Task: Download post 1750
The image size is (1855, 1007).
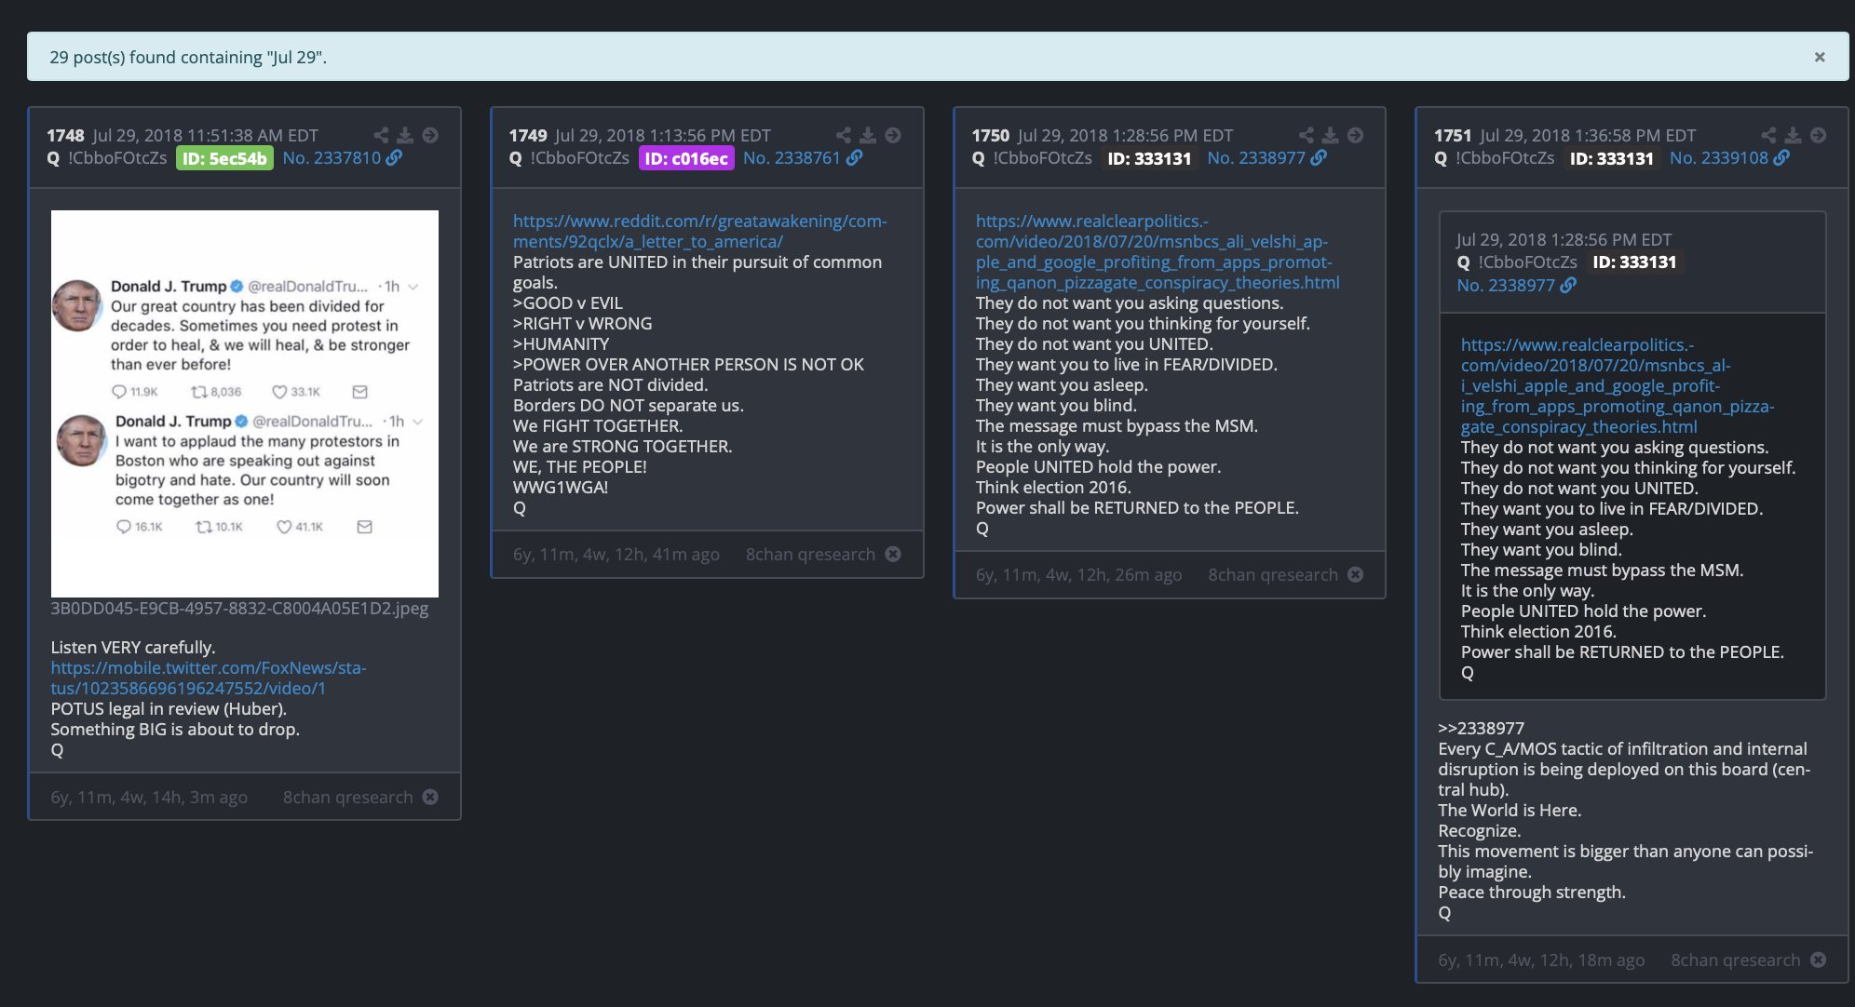Action: click(x=1331, y=135)
